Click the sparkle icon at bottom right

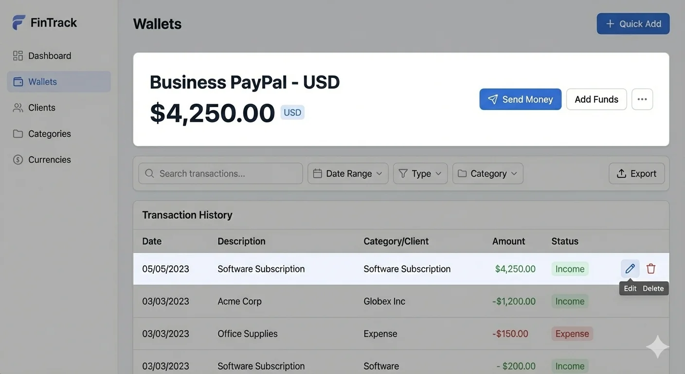tap(658, 347)
